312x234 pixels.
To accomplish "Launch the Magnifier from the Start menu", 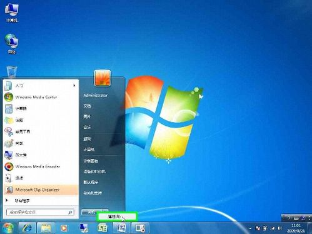I will pyautogui.click(x=41, y=155).
